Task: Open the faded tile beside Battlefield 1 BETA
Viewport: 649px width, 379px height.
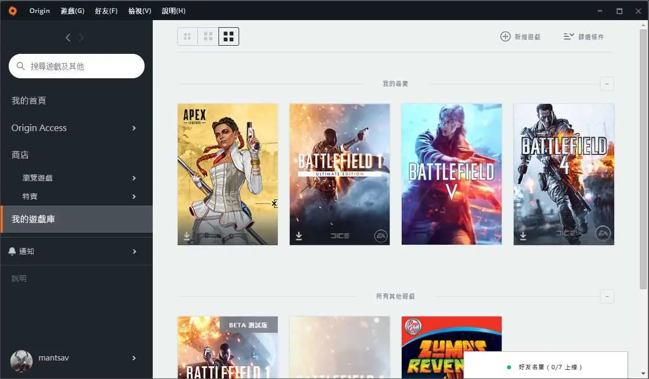Action: [339, 347]
